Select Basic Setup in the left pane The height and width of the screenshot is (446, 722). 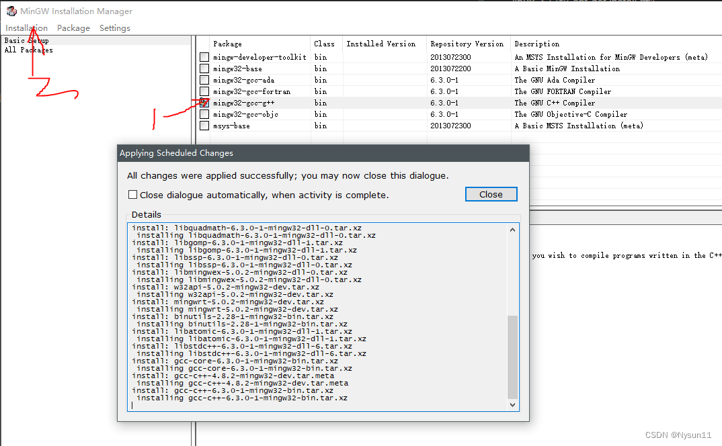(26, 40)
